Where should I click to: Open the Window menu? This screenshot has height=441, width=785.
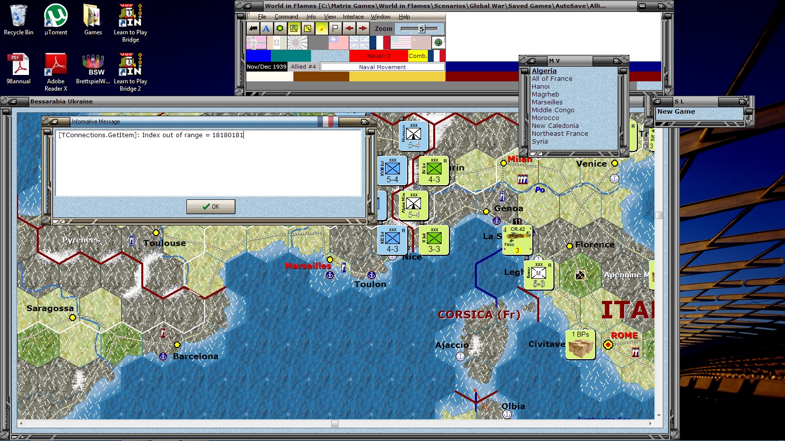[x=380, y=17]
